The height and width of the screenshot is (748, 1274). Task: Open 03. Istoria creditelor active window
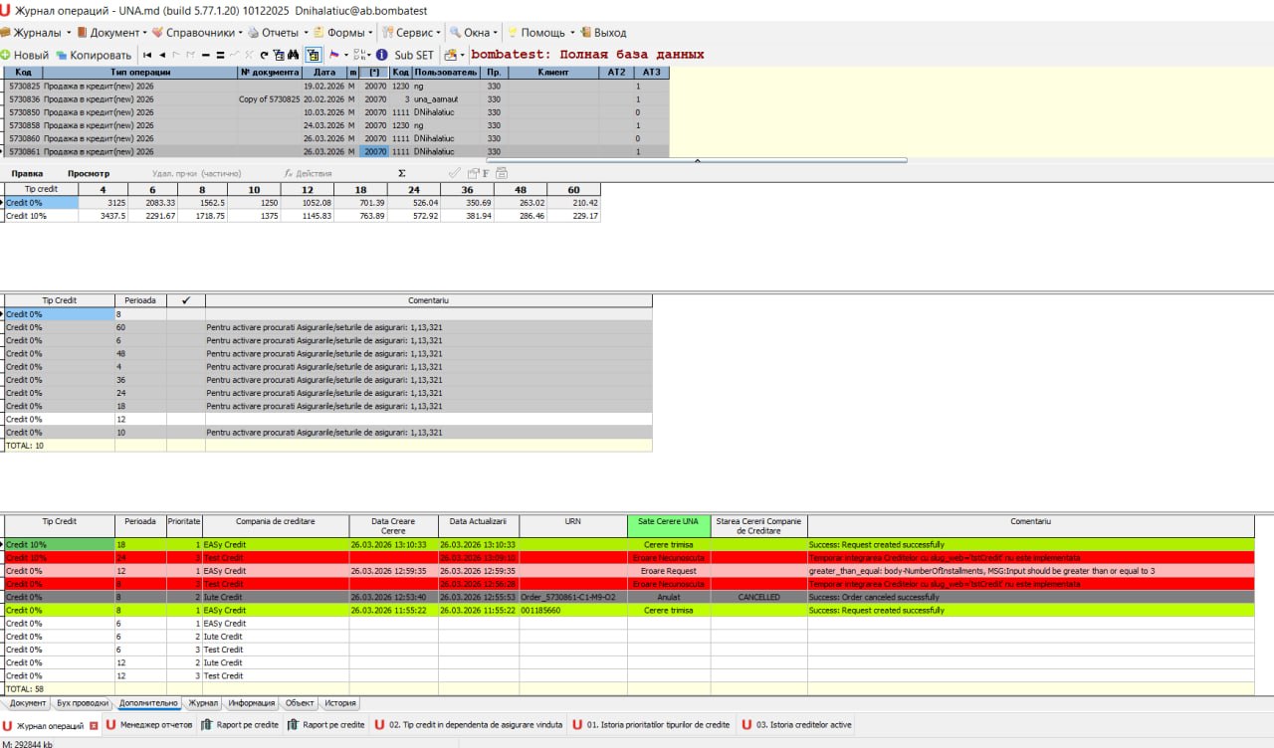[795, 725]
